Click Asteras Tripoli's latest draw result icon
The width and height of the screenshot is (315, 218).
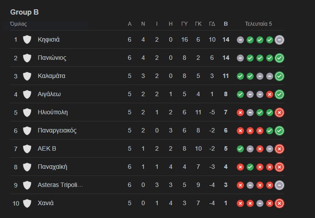point(279,185)
